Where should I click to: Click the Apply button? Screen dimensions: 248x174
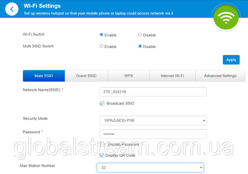pos(231,60)
